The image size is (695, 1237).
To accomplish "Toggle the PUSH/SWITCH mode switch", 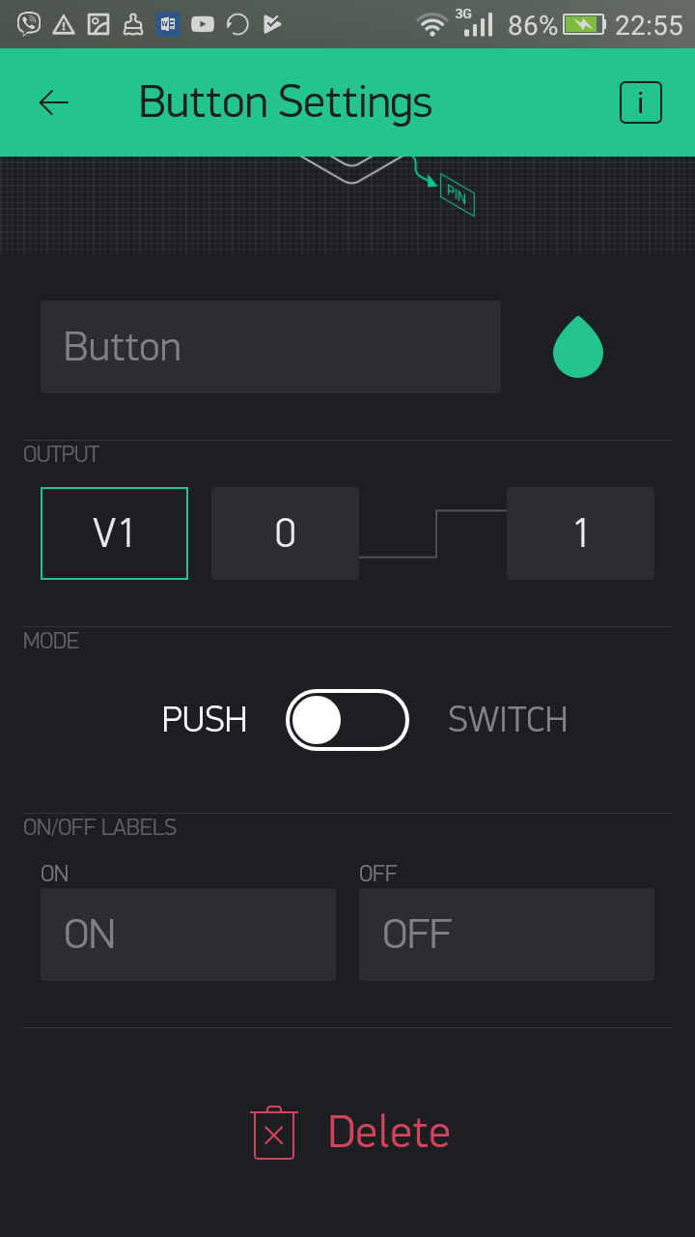I will (x=347, y=720).
